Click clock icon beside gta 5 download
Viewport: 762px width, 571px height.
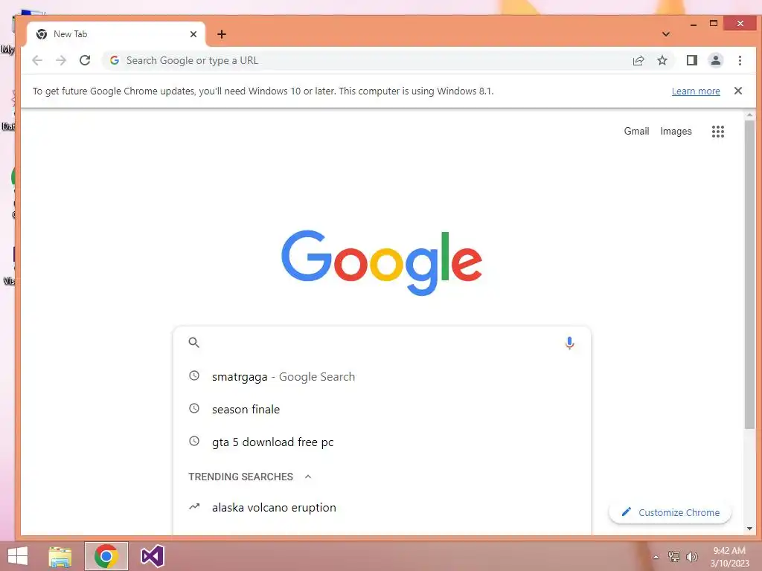[194, 441]
